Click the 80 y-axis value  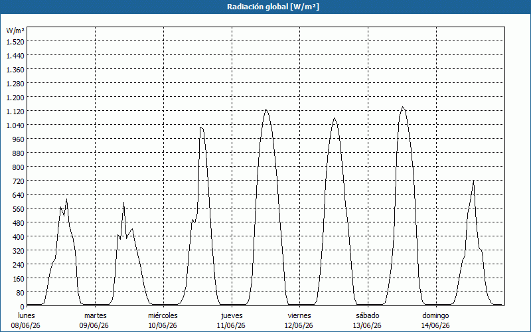click(20, 293)
